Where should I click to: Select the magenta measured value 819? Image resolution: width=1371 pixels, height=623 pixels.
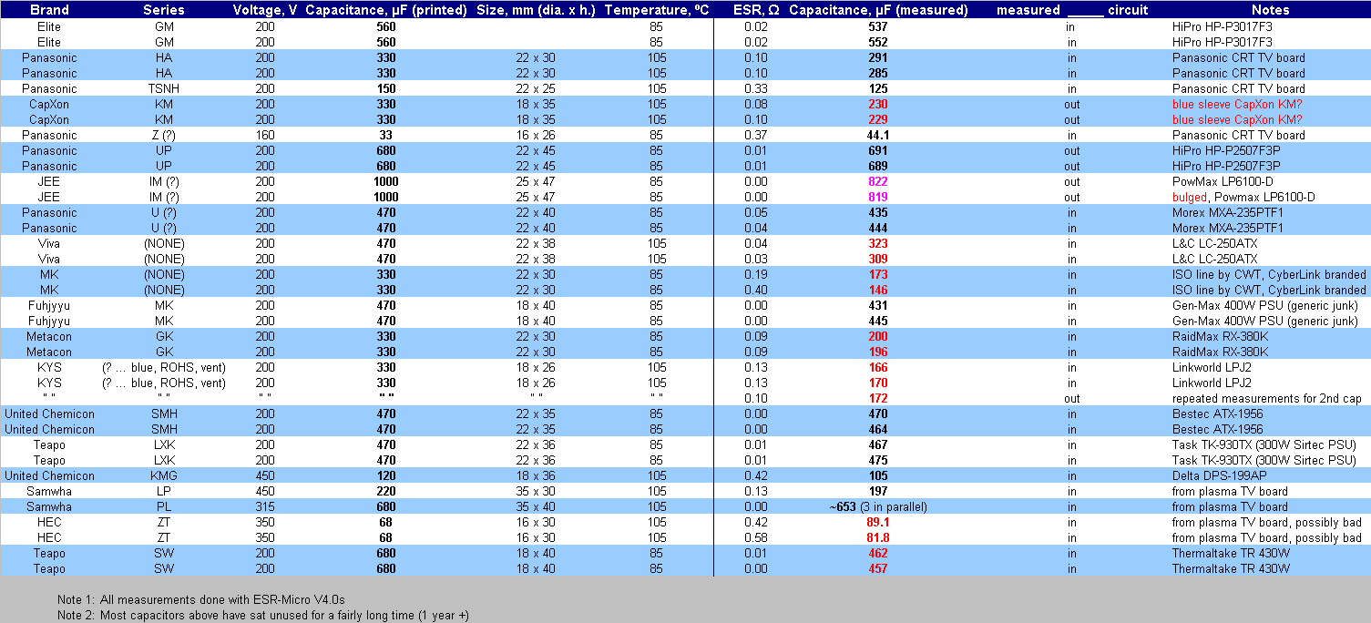[878, 197]
